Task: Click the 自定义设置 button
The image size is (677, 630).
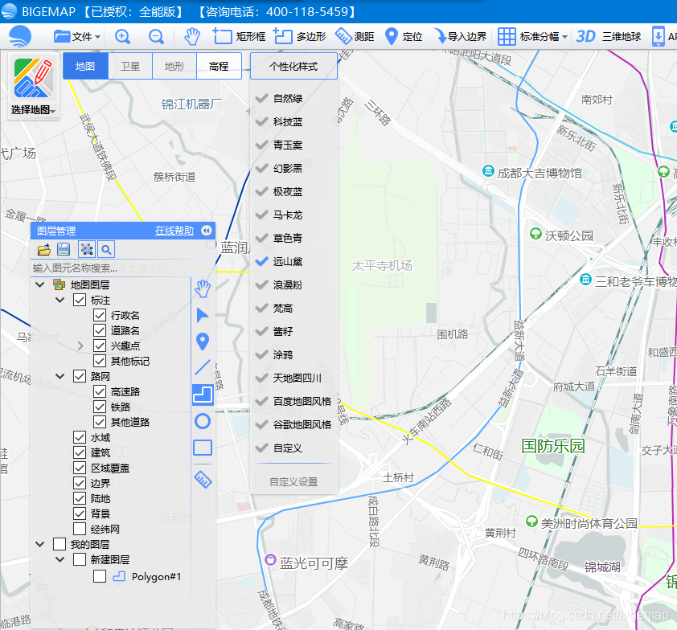Action: click(x=293, y=481)
